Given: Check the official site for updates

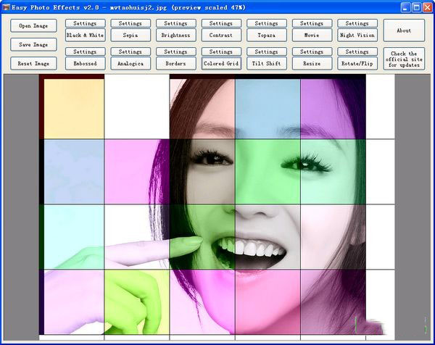Looking at the screenshot, I should click(404, 59).
